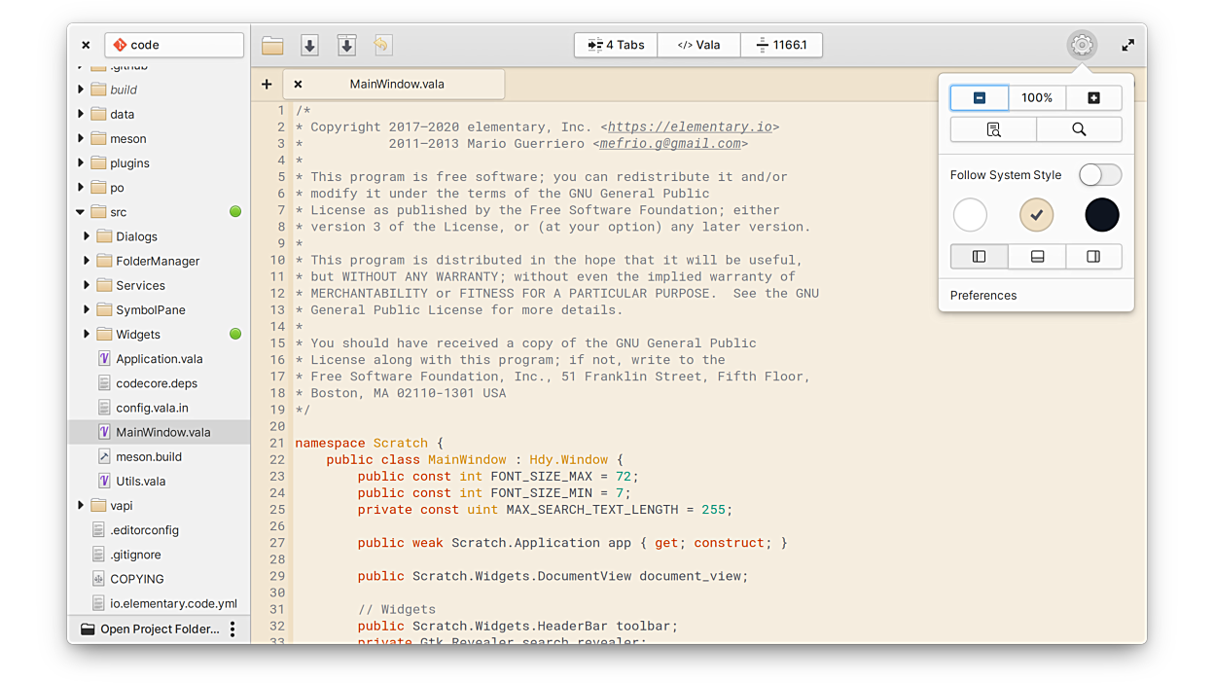The width and height of the screenshot is (1214, 683).
Task: Collapse the src folder in tree
Action: 81,212
